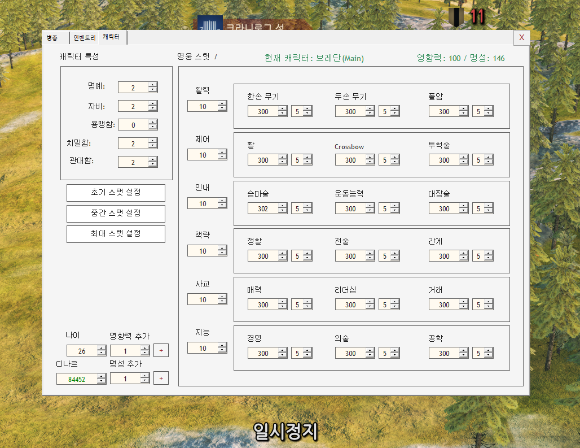580x448 pixels.
Task: Click the 리더십 skill value field
Action: (x=350, y=305)
